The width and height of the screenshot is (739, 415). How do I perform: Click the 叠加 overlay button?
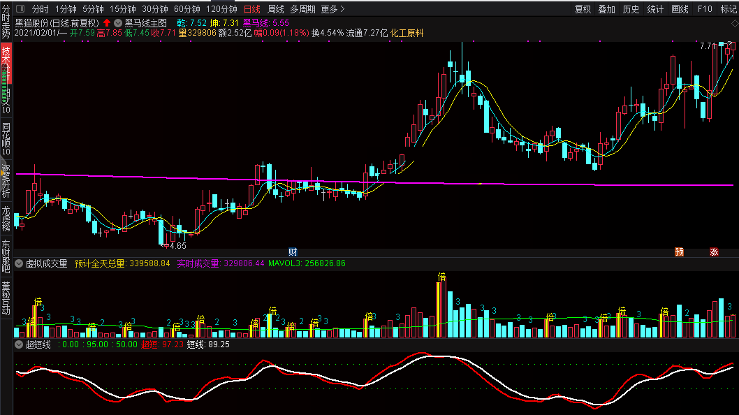click(606, 9)
